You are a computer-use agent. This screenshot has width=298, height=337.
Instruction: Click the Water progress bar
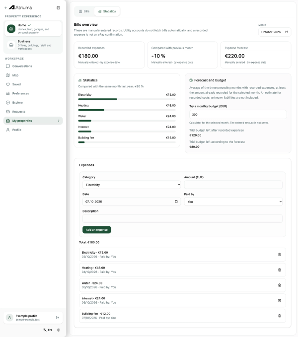coord(127,121)
